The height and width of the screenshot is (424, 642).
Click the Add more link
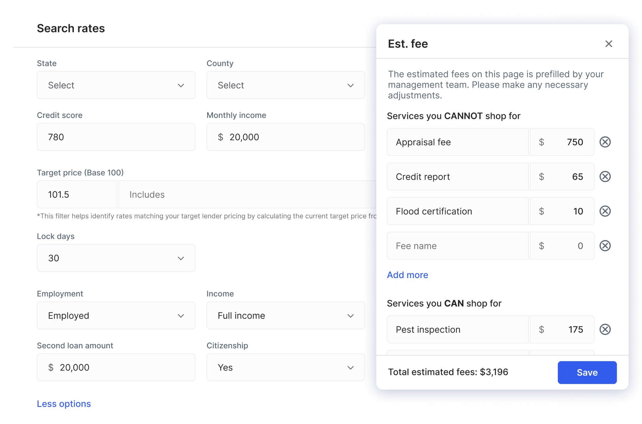tap(407, 275)
